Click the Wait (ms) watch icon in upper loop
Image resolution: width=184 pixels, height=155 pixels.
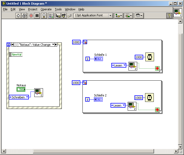coord(150,57)
